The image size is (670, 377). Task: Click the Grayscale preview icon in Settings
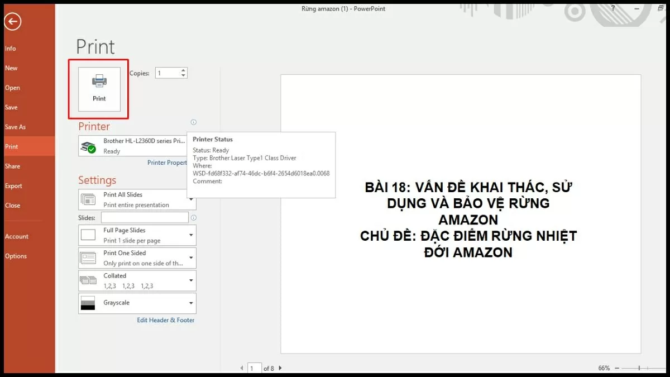pyautogui.click(x=88, y=303)
